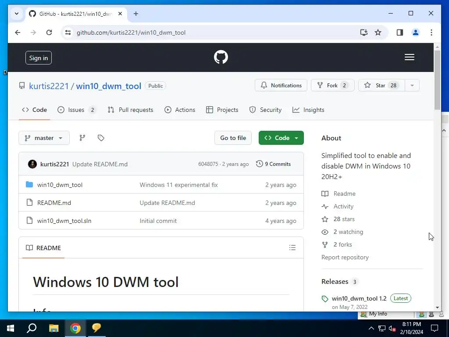View tags via the tag icon

click(101, 138)
